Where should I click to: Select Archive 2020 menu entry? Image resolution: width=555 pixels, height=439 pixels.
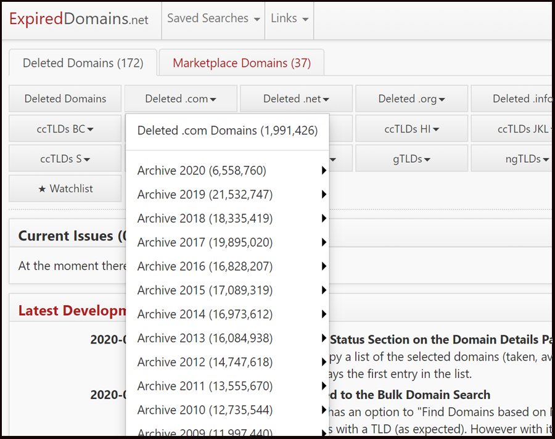[x=227, y=170]
